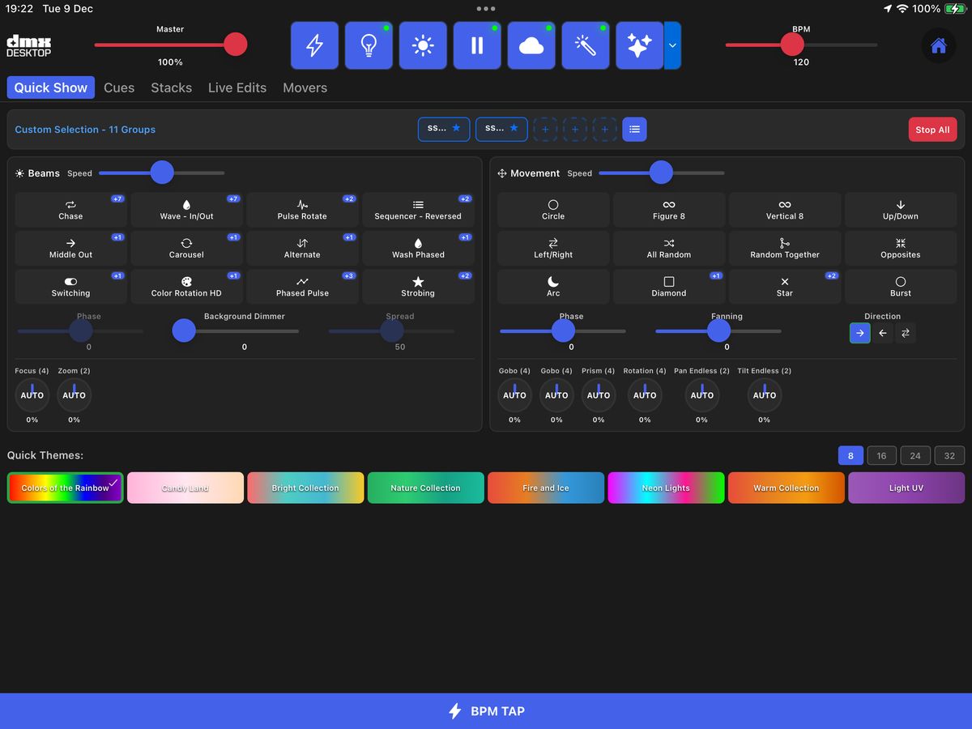Tap the BPM TAP bar

click(x=486, y=711)
